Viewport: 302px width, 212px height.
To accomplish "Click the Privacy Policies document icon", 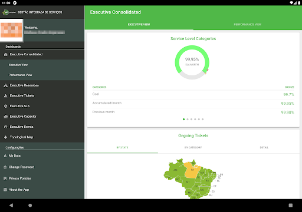I will tap(5, 178).
